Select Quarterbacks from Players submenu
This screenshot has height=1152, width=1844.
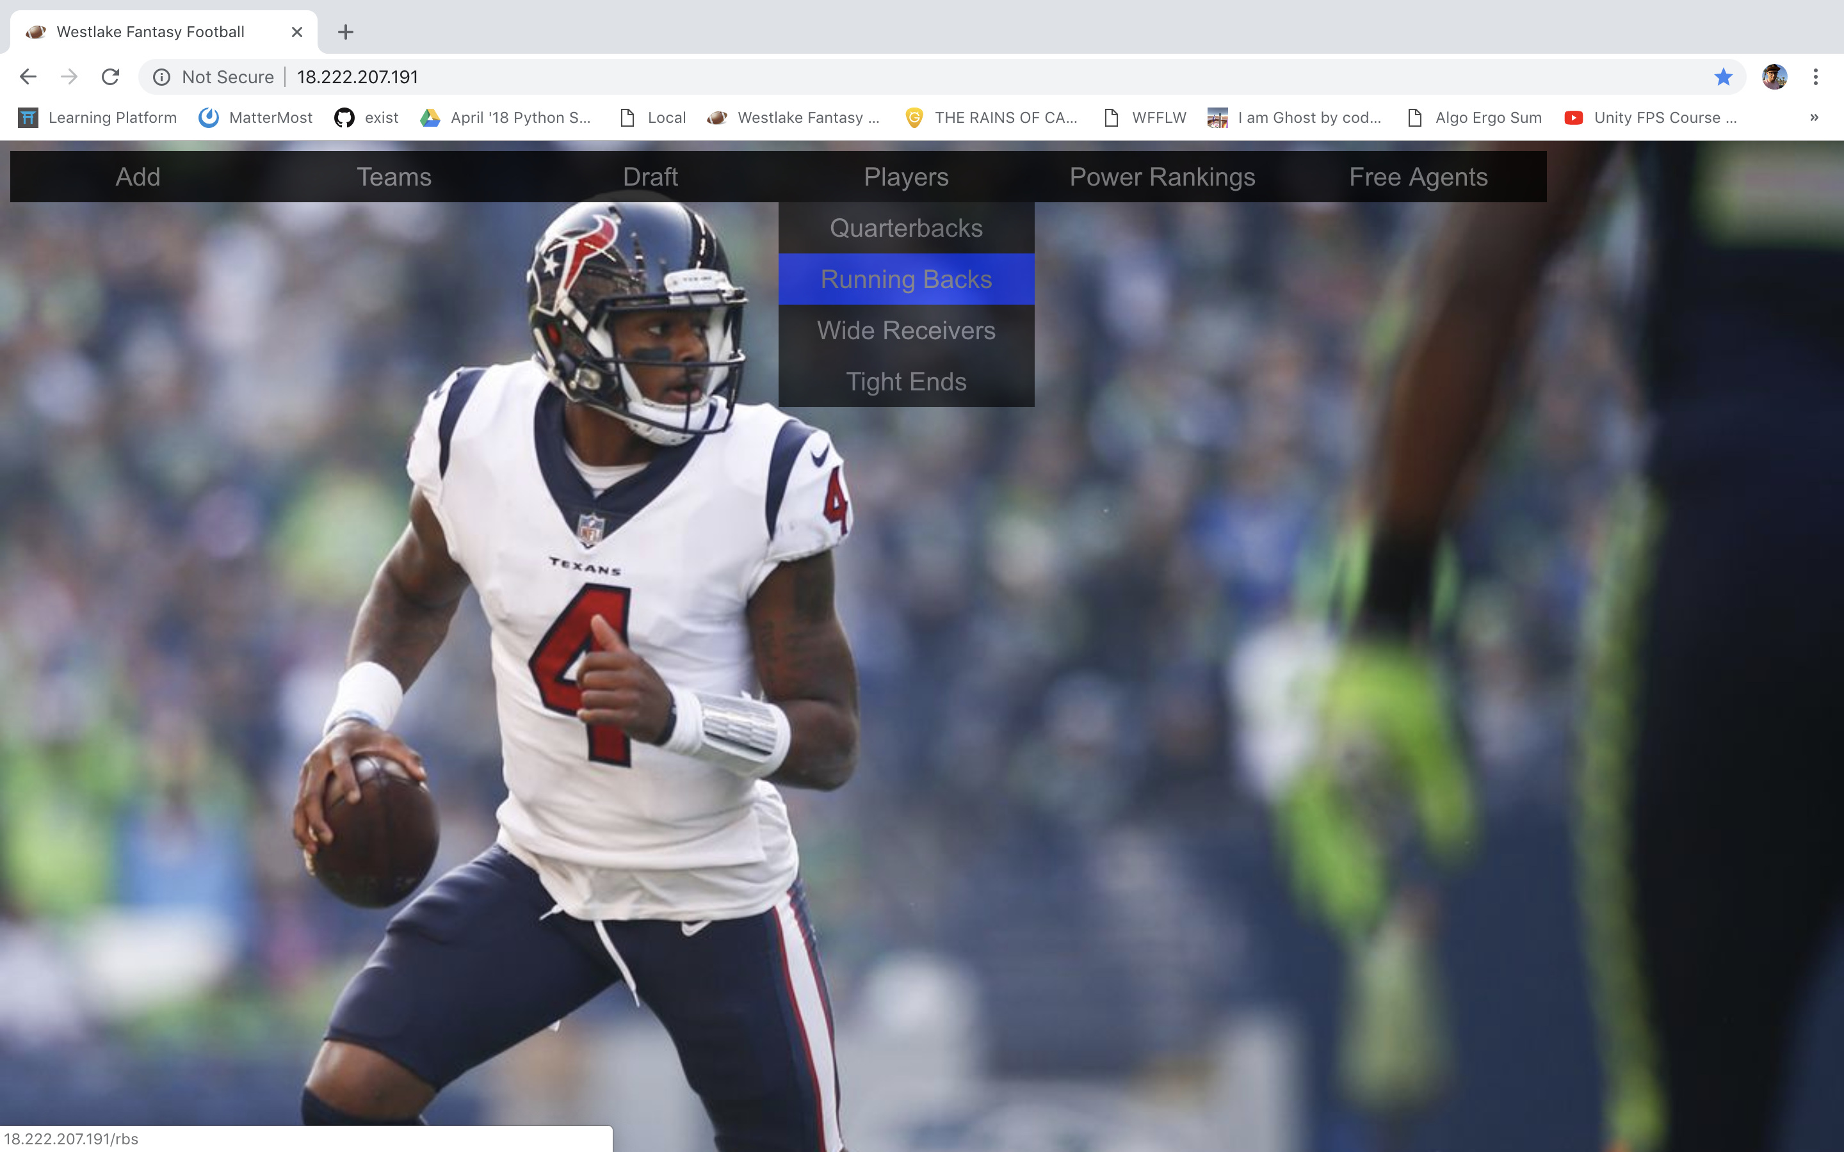pyautogui.click(x=907, y=227)
